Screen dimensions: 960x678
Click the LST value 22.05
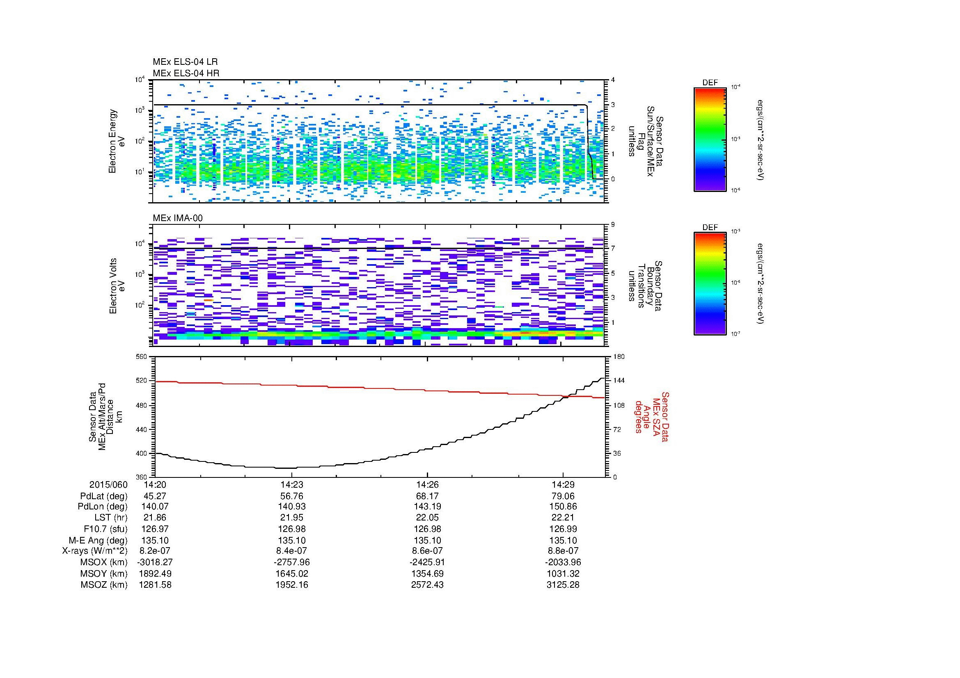click(427, 518)
